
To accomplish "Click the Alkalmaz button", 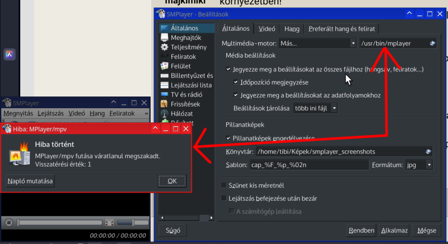I will click(394, 231).
